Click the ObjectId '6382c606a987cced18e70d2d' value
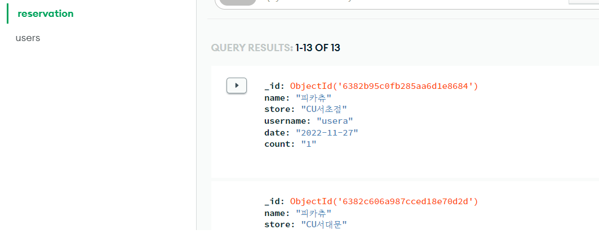The image size is (599, 243). point(384,201)
